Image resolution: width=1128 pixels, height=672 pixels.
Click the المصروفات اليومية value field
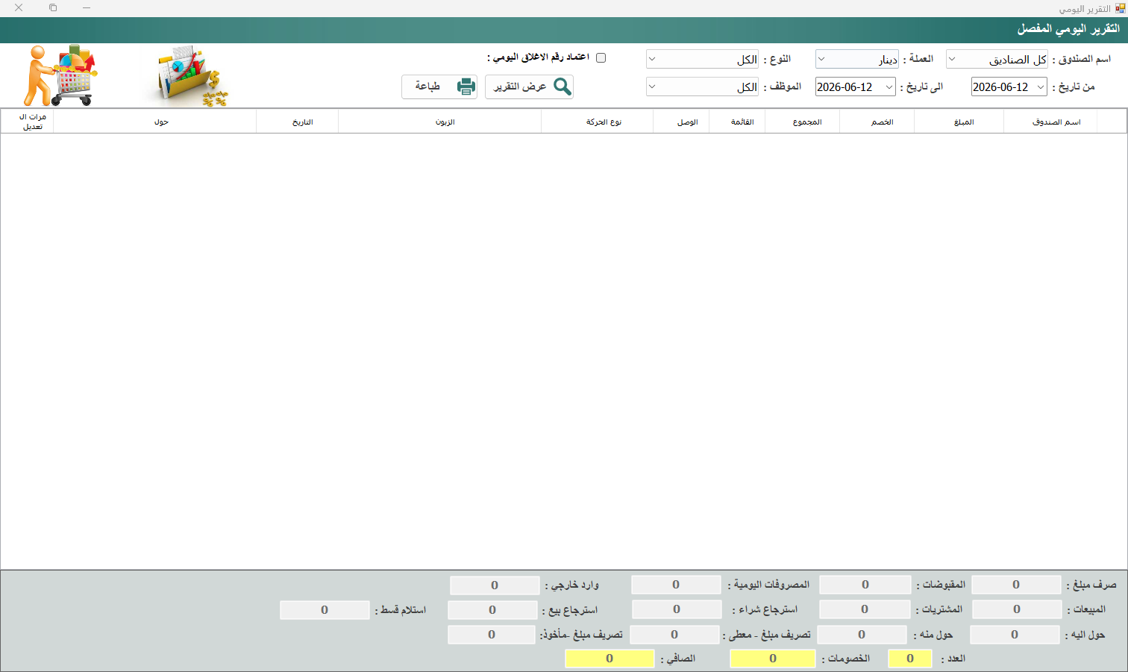(676, 585)
